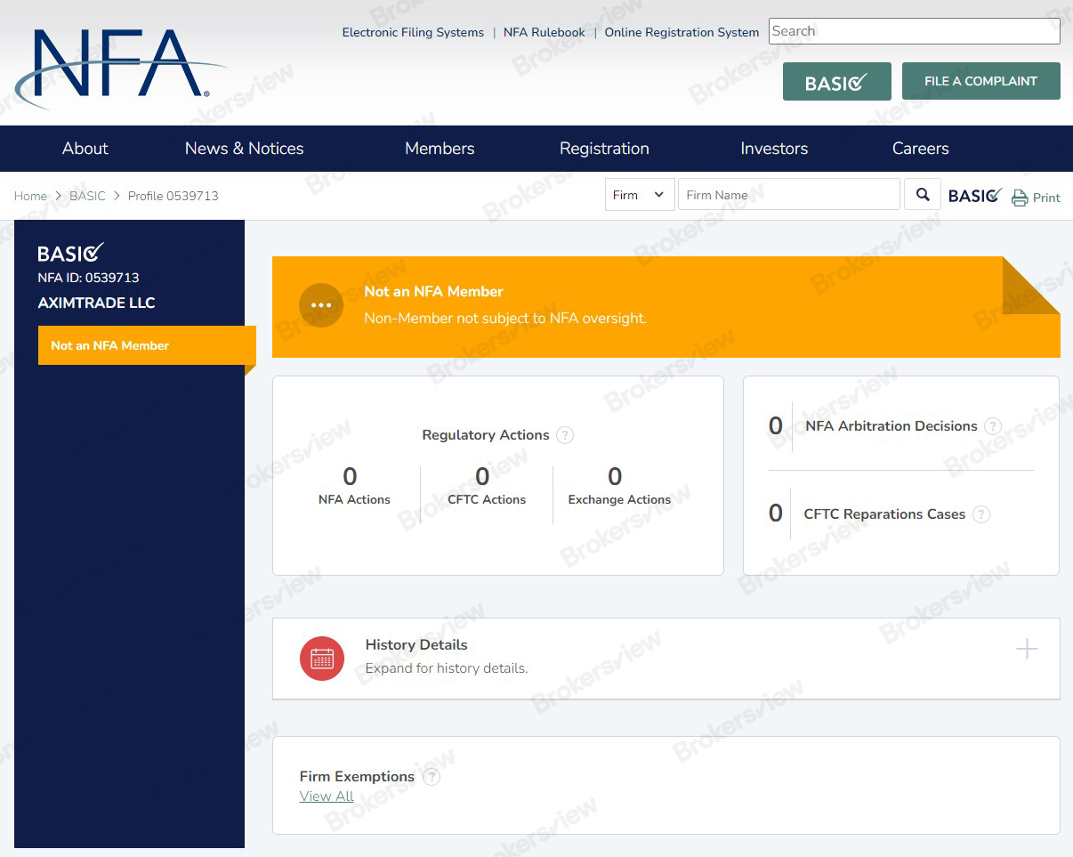Click the ellipsis icon in the orange banner
1073x857 pixels.
coord(321,304)
